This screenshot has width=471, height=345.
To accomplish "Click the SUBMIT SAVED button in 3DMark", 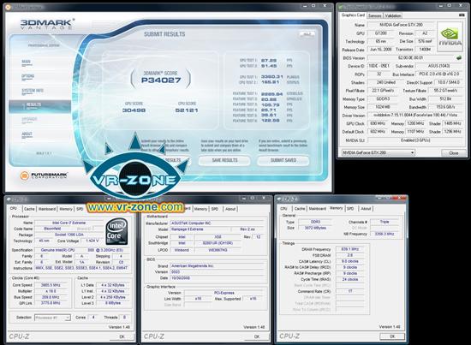I will point(283,160).
